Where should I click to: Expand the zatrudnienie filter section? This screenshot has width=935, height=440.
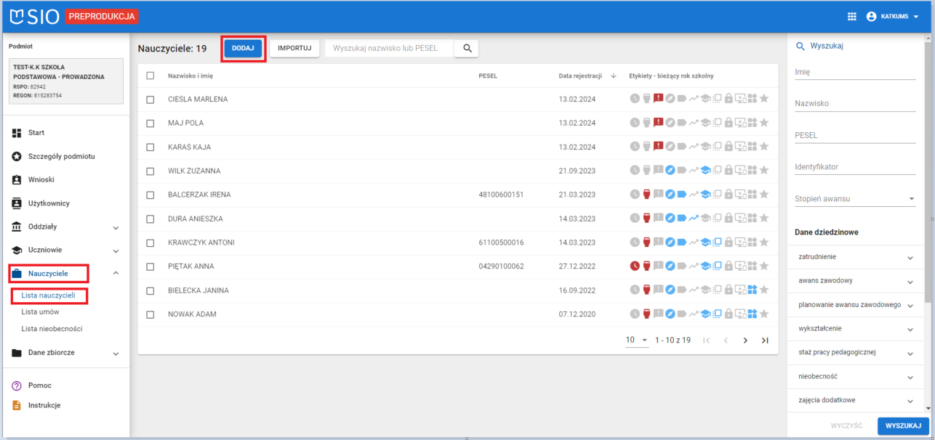click(x=855, y=257)
